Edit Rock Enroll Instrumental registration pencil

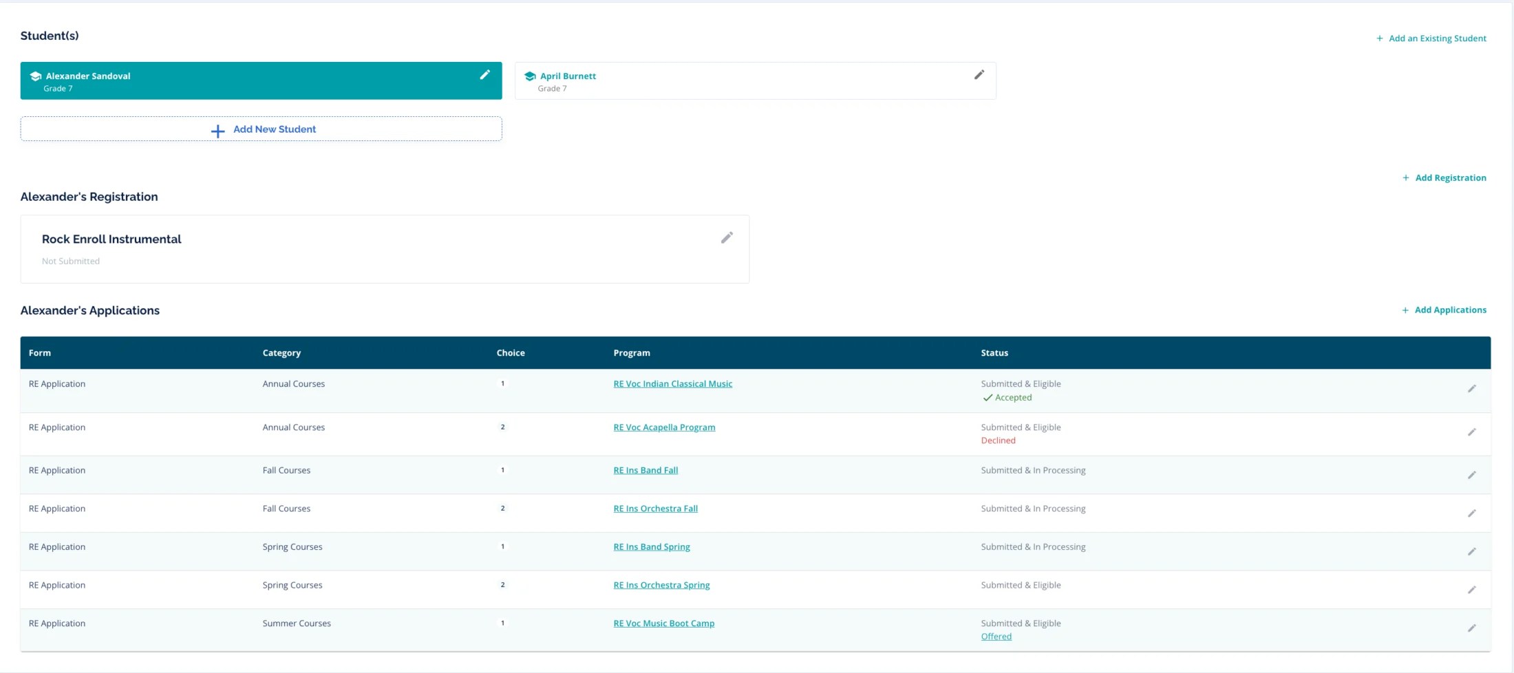click(727, 238)
